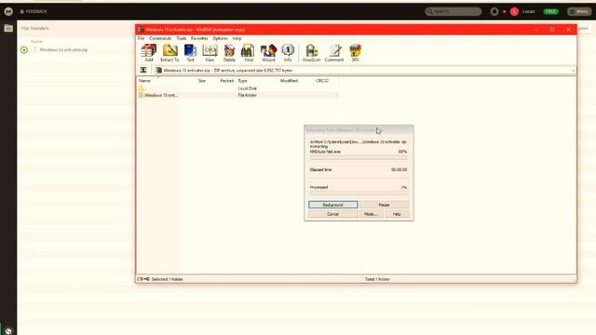Click the green status icon beside Windows 10 activator.zip
The image size is (596, 335).
click(x=24, y=49)
